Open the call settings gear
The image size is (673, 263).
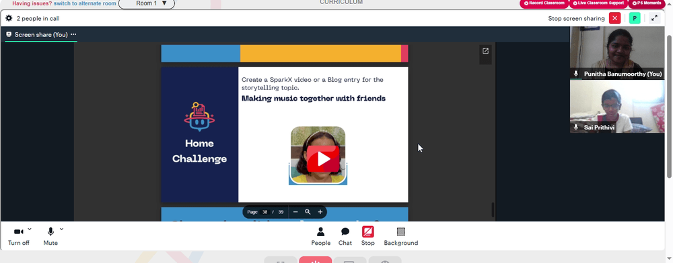pos(9,18)
